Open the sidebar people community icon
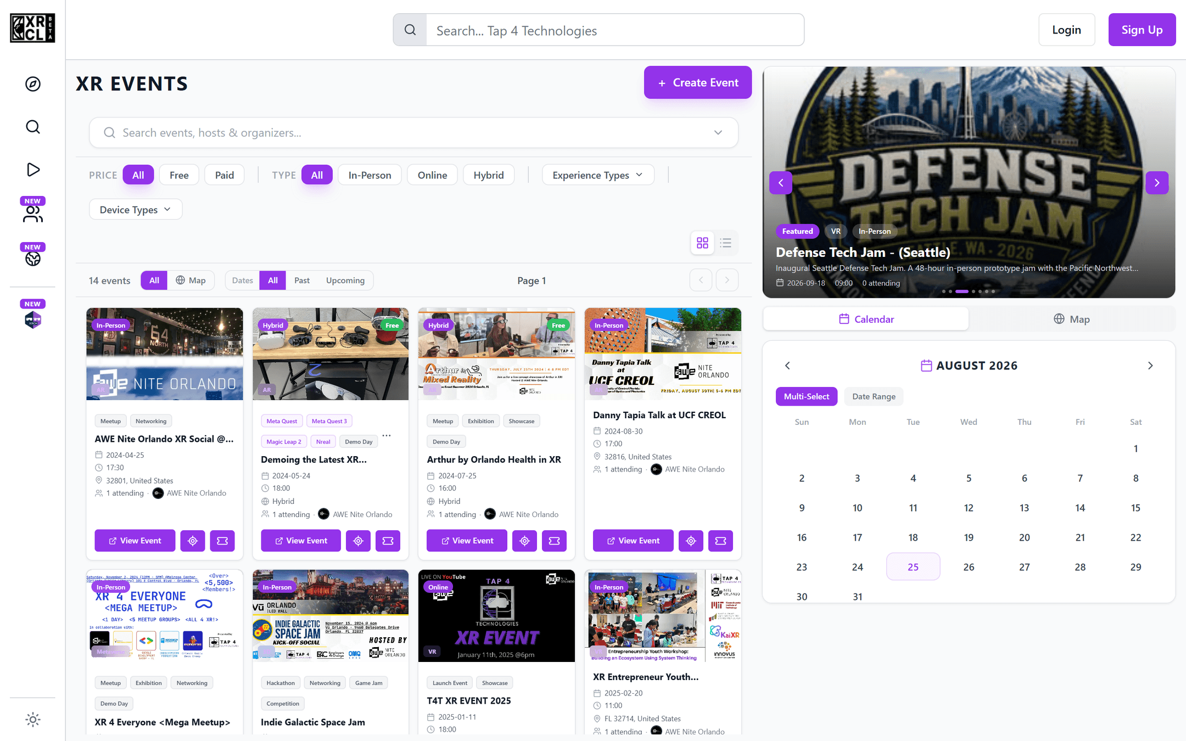This screenshot has height=741, width=1186. pyautogui.click(x=33, y=214)
